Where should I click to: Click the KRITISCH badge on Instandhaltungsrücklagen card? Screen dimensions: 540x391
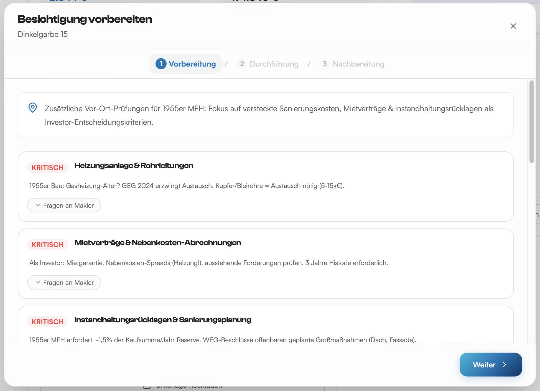[47, 322]
